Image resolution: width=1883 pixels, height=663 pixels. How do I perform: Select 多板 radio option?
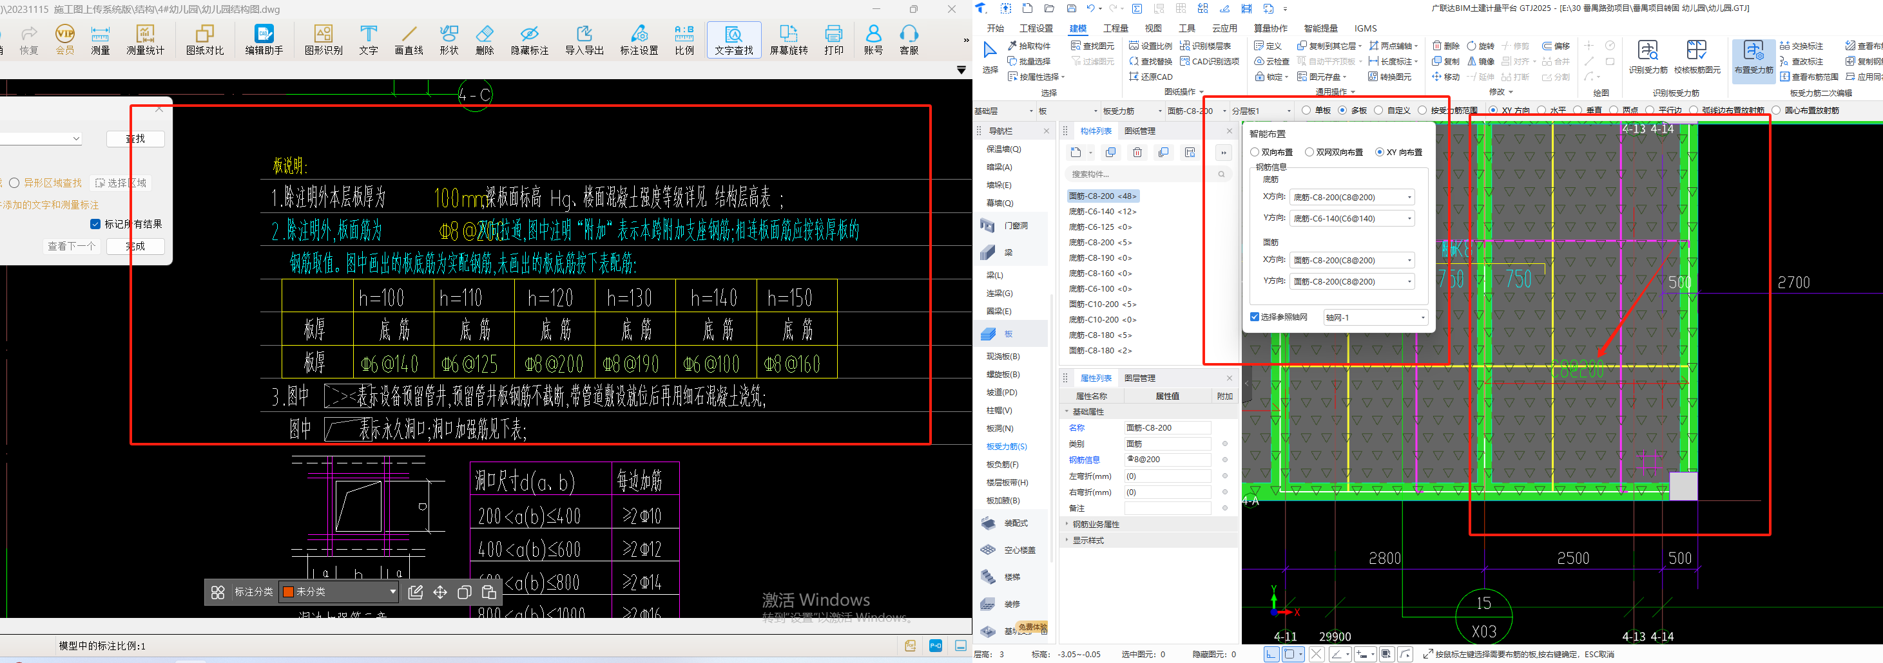1353,110
